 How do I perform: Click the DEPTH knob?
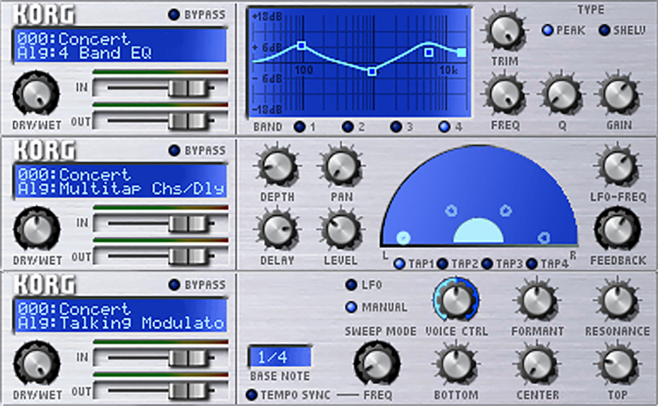coord(278,166)
